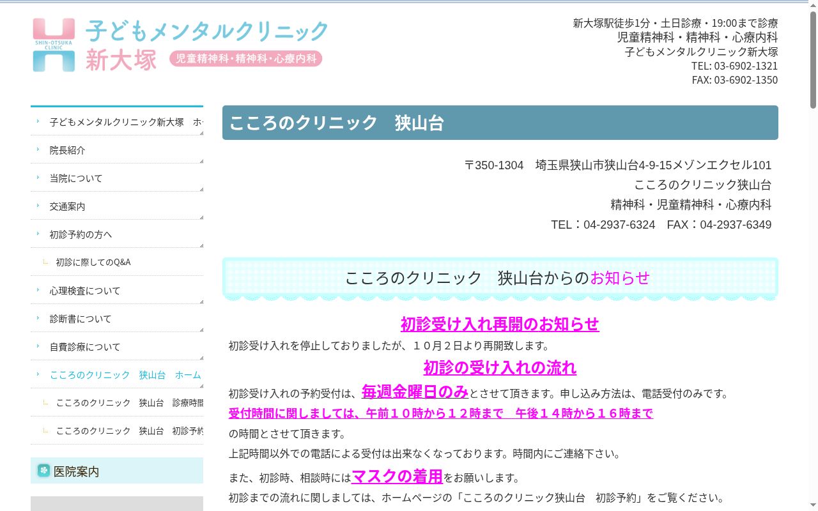Click the 新大塚駅徒歩1分 header tagline

click(x=675, y=23)
